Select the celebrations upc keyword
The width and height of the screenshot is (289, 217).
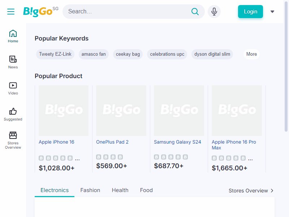167,54
